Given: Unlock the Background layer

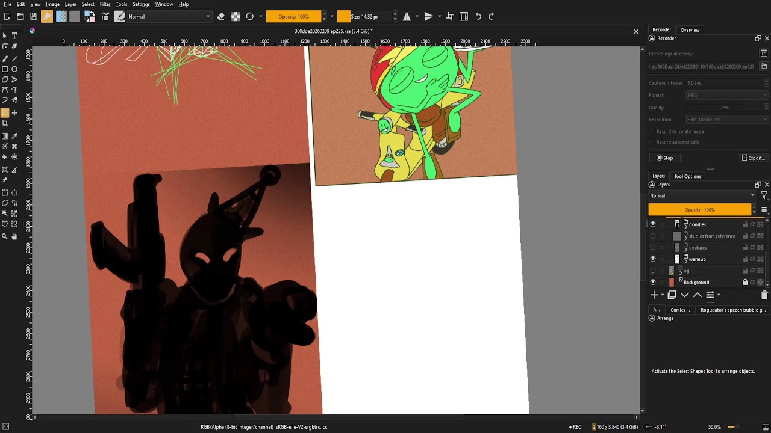Looking at the screenshot, I should [x=745, y=282].
